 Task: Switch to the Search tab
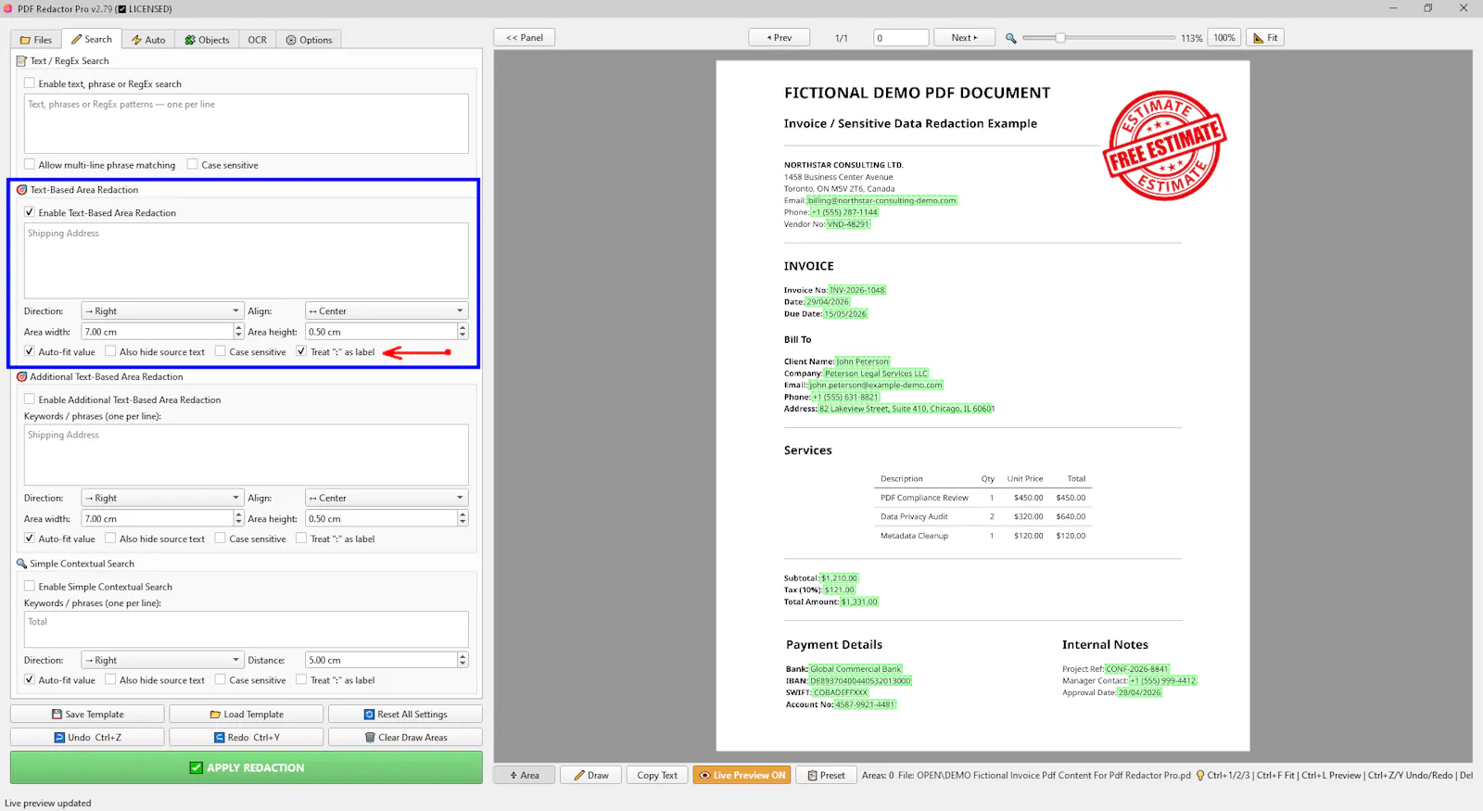[91, 39]
